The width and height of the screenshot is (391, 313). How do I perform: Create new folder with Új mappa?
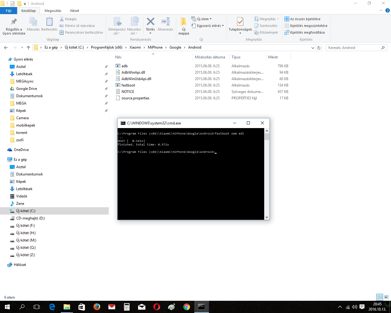(184, 26)
